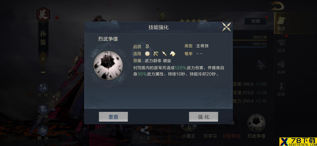Screen dimensions: 317x146
Task: Open the 羁绊 bonds icon
Action: 43,132
